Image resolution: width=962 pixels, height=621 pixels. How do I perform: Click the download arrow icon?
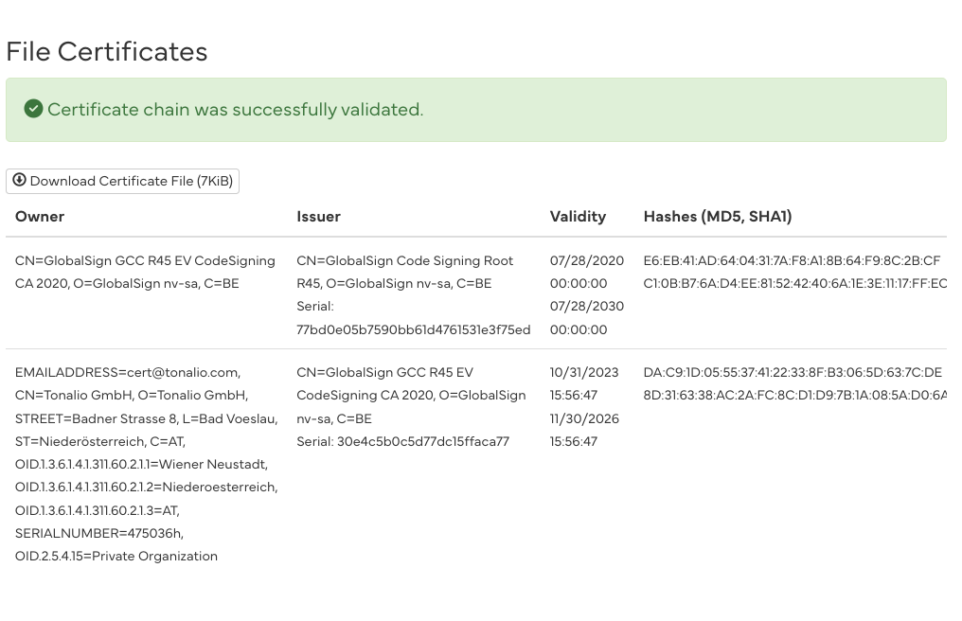point(19,180)
